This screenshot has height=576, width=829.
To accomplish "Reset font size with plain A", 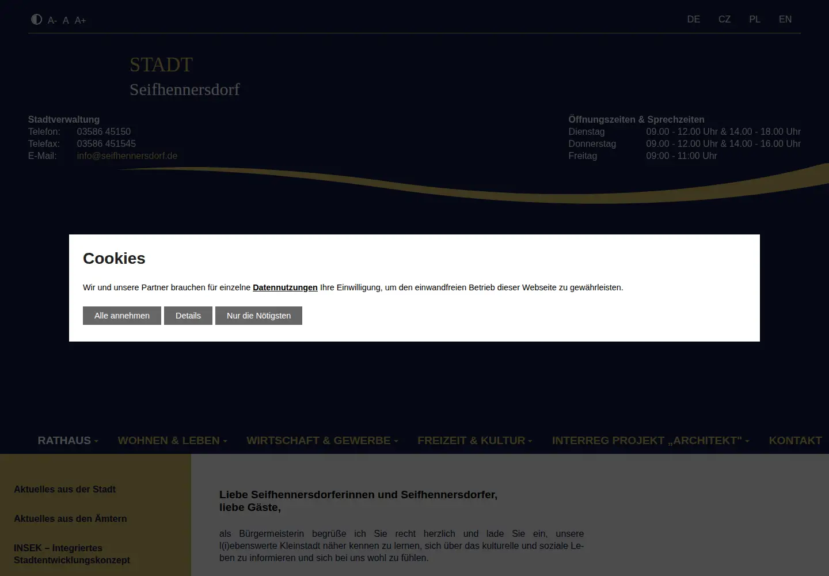I will pos(66,20).
